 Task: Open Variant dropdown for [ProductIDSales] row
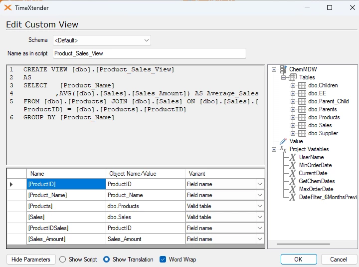[x=260, y=228]
